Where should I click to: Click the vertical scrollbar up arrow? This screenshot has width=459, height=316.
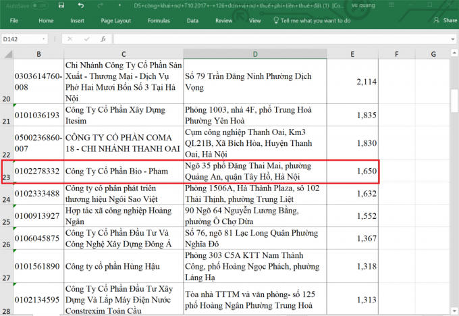454,53
